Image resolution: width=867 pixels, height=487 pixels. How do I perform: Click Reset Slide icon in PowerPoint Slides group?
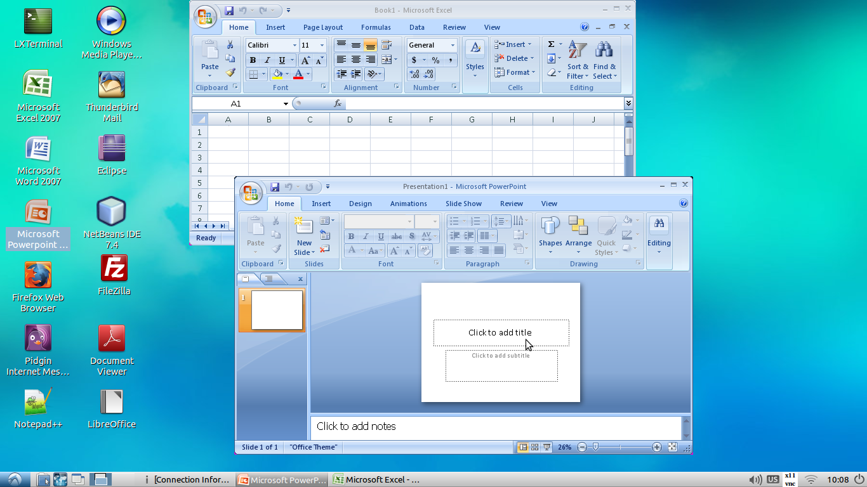coord(325,235)
